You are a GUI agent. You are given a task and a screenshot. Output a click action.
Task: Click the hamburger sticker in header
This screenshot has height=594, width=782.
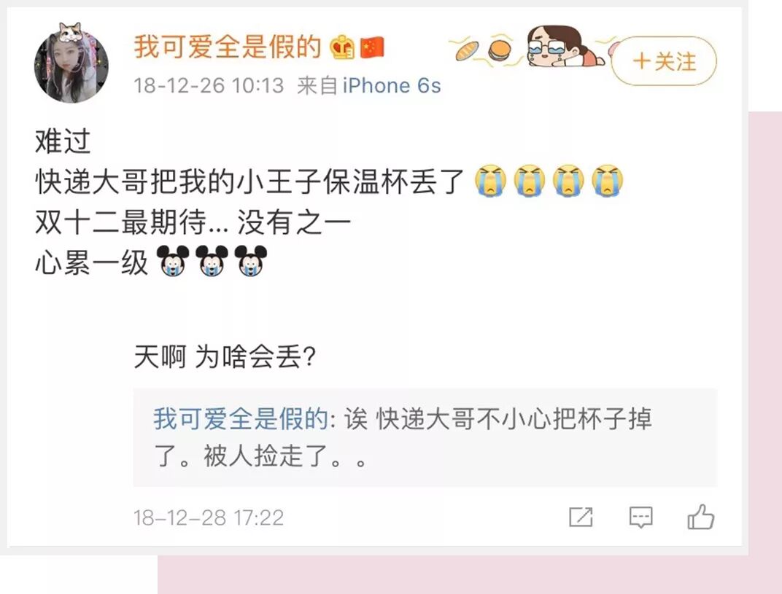pyautogui.click(x=500, y=50)
